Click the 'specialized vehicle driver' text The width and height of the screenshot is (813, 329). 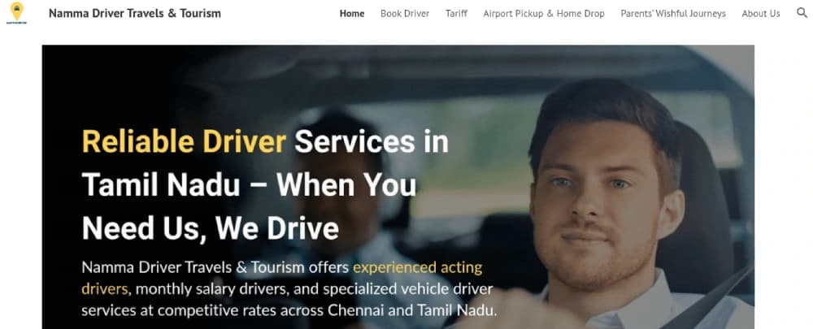(x=408, y=288)
